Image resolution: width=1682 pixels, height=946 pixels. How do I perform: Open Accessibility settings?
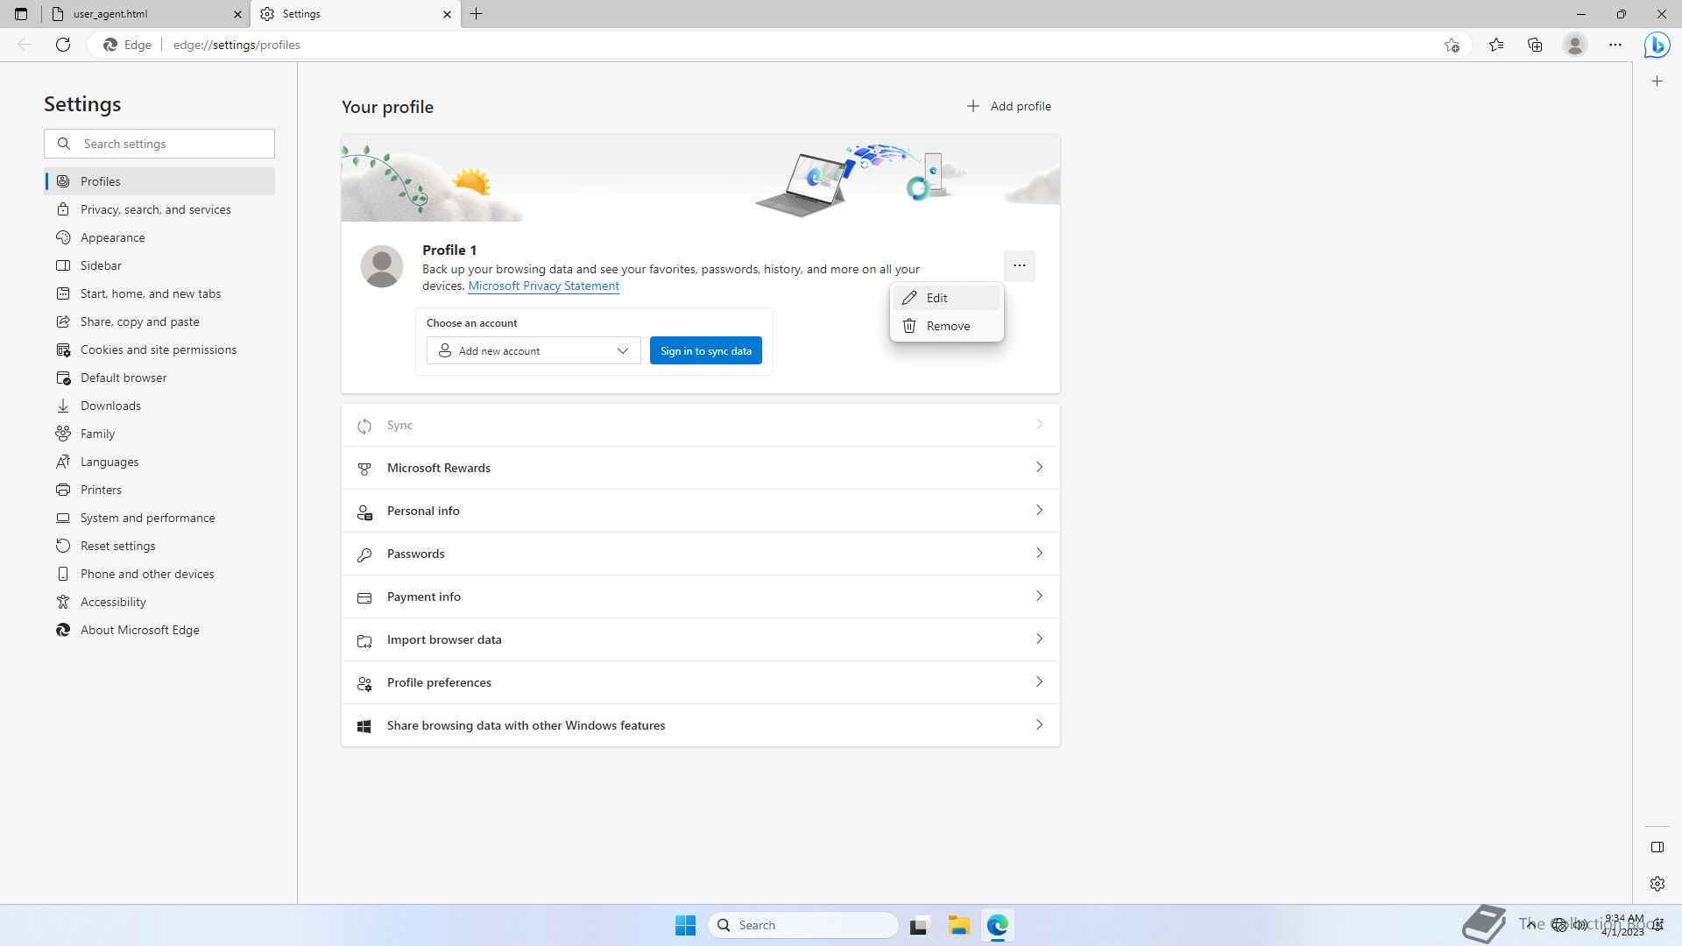coord(159,602)
